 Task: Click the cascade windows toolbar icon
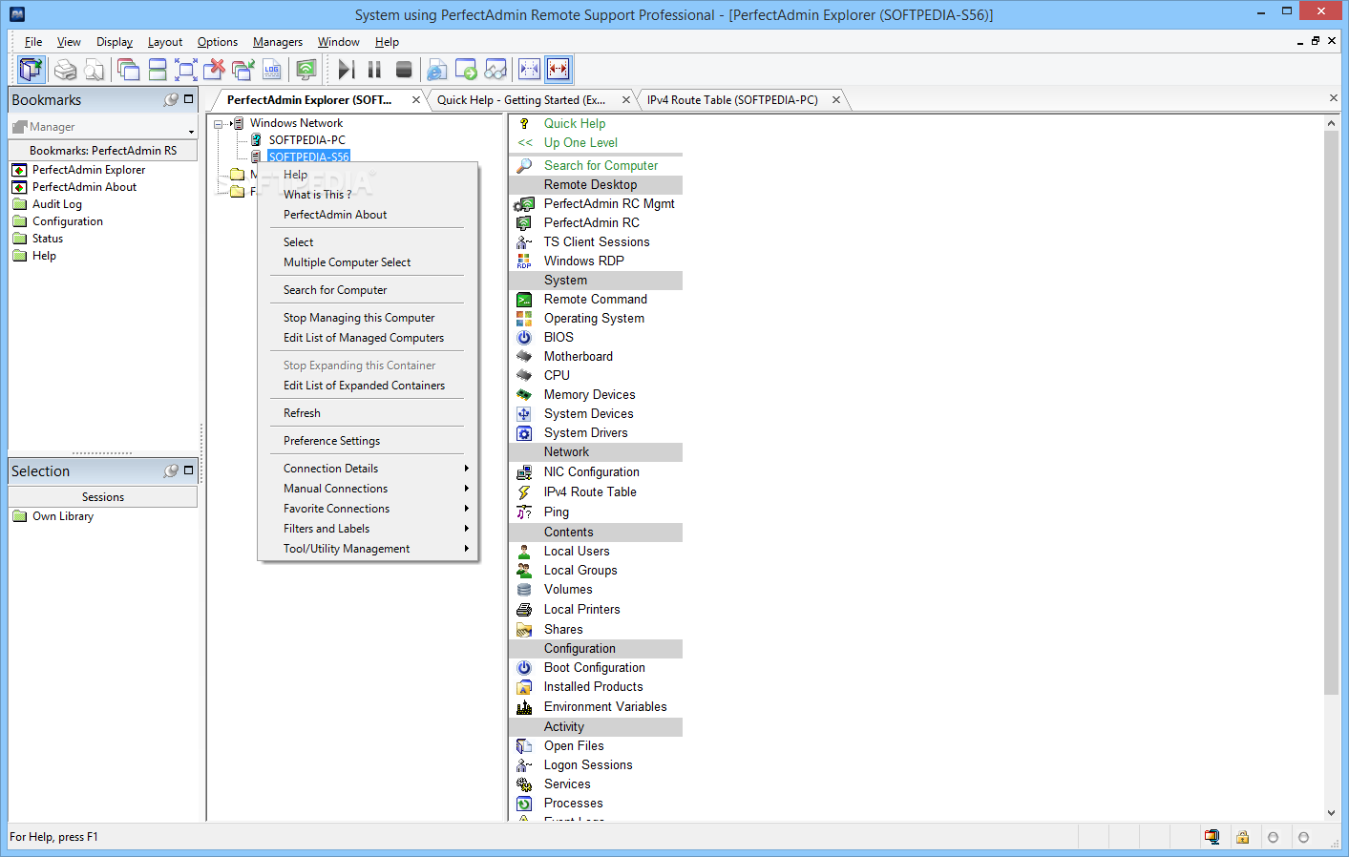tap(128, 70)
